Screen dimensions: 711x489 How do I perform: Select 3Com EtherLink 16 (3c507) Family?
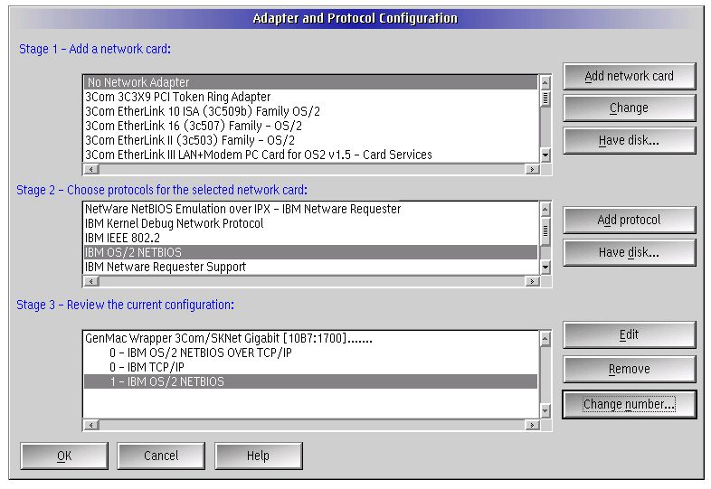310,126
